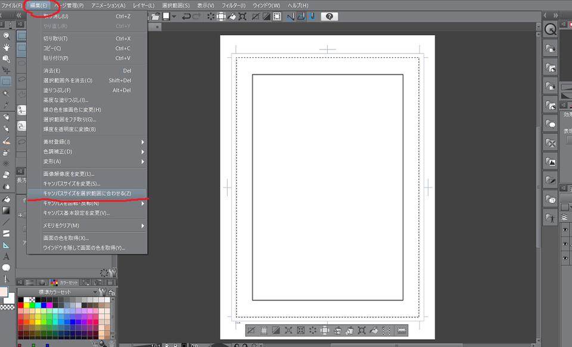The height and width of the screenshot is (347, 572).
Task: Select the Hand move tool
Action: click(x=6, y=46)
